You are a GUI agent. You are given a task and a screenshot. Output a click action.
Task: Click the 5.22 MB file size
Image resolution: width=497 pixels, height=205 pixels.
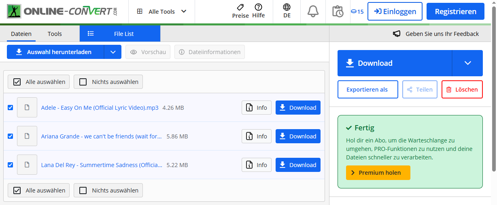tap(177, 165)
